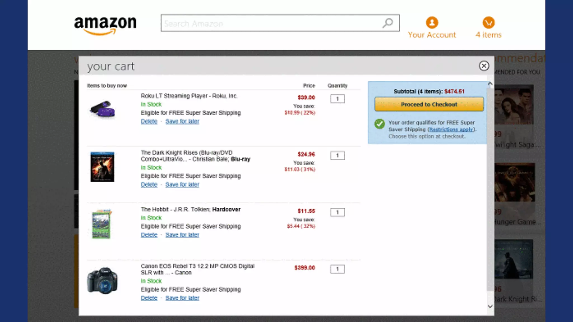Edit quantity box for Canon camera
This screenshot has height=322, width=573.
(x=337, y=269)
